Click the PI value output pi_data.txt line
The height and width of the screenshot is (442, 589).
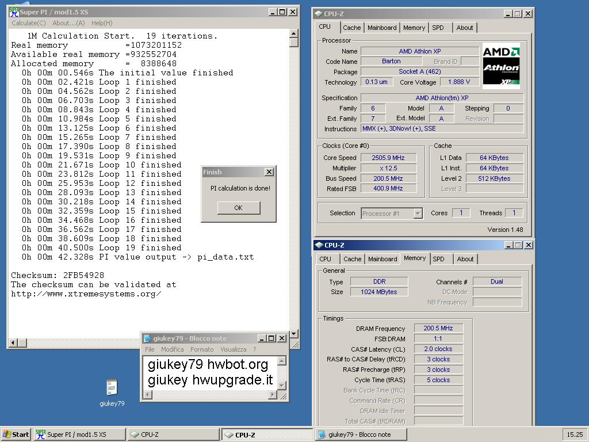(137, 257)
